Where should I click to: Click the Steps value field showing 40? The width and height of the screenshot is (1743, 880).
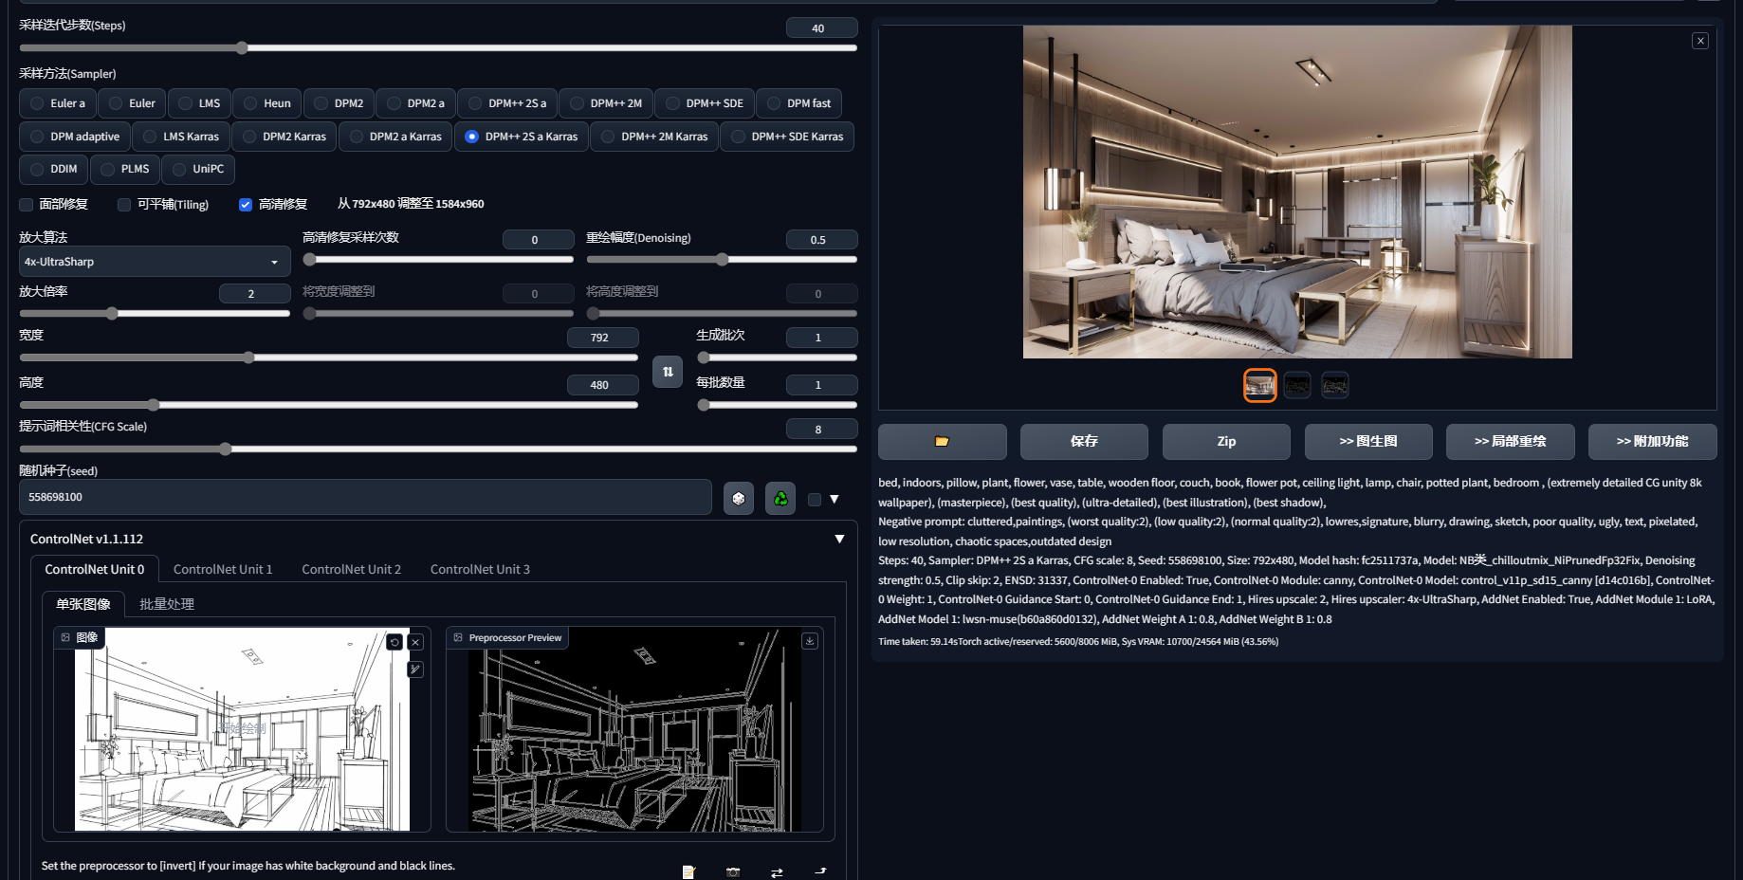click(821, 27)
